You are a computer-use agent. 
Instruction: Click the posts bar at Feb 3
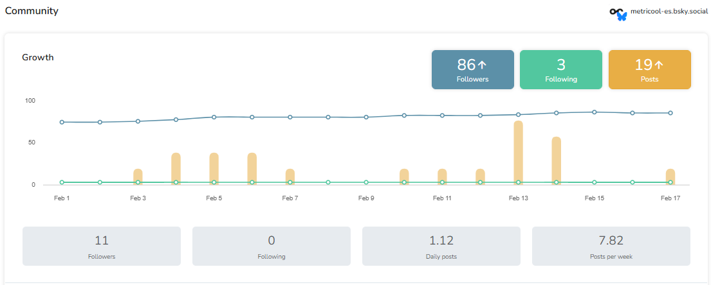(138, 175)
